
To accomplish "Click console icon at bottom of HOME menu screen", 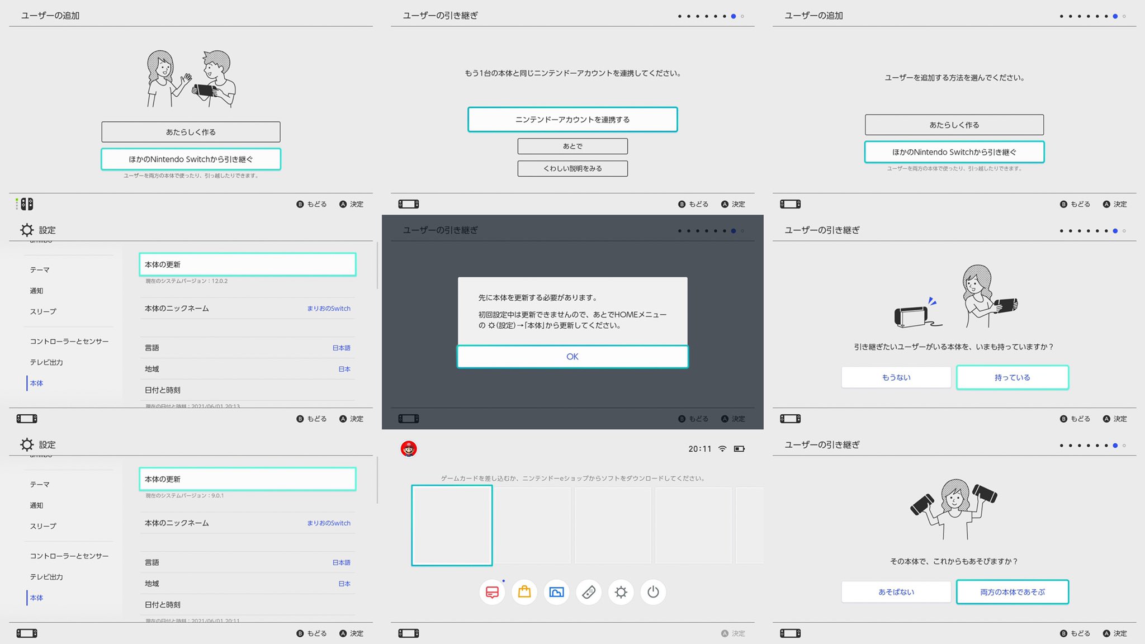I will click(x=409, y=633).
